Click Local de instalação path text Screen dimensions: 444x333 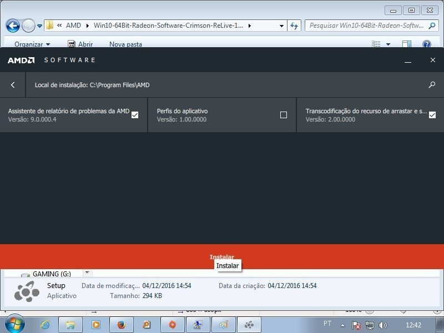[x=92, y=85]
